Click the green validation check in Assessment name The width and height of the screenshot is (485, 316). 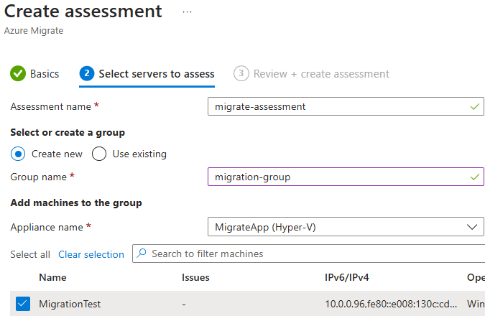pos(475,107)
